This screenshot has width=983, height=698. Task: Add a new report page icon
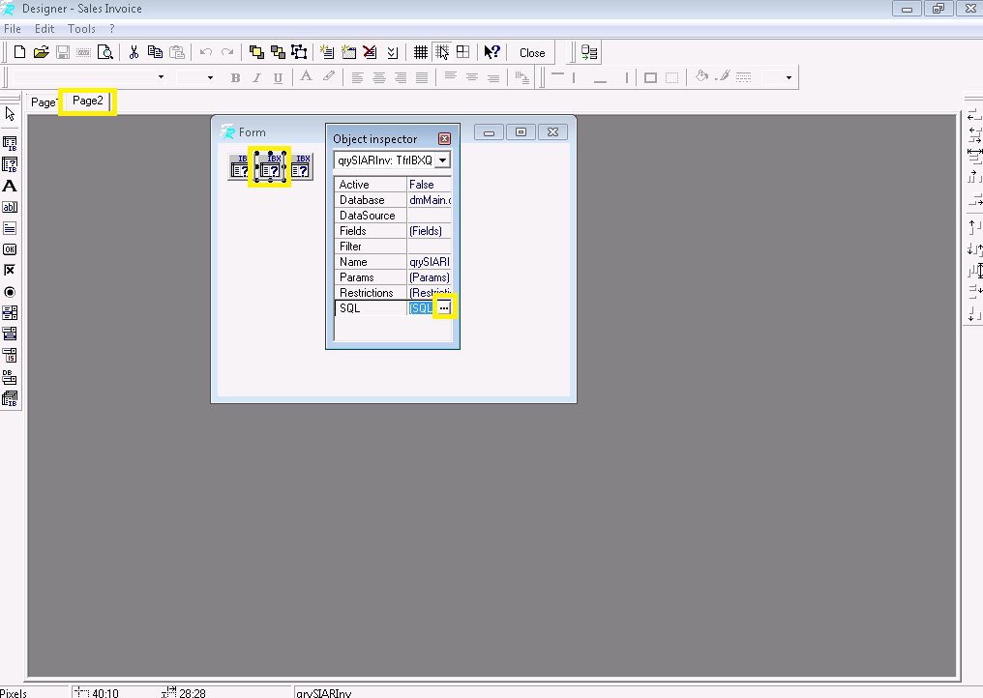(327, 52)
